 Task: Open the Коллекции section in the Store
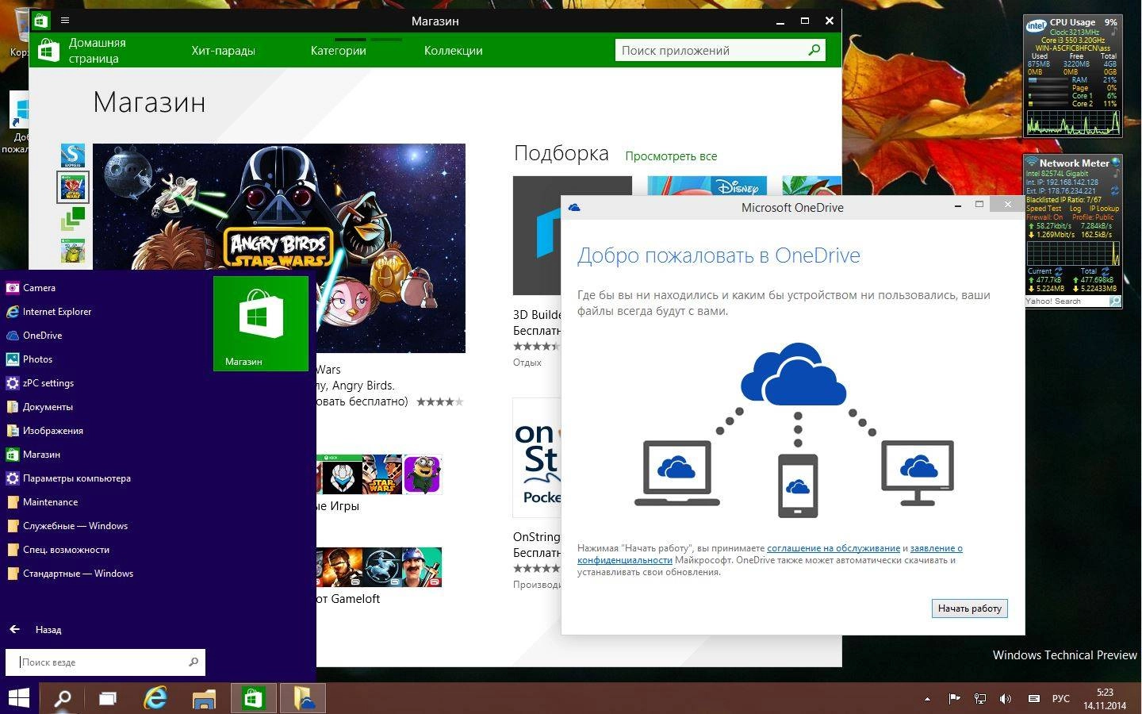pos(453,50)
